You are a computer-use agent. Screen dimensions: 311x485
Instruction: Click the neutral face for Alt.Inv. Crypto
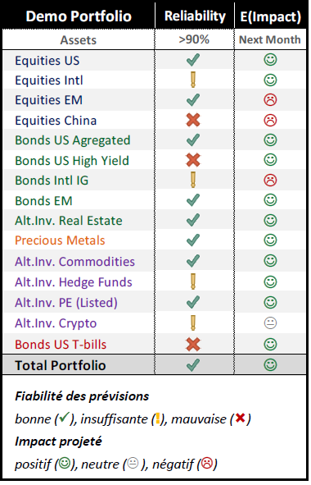(x=271, y=323)
